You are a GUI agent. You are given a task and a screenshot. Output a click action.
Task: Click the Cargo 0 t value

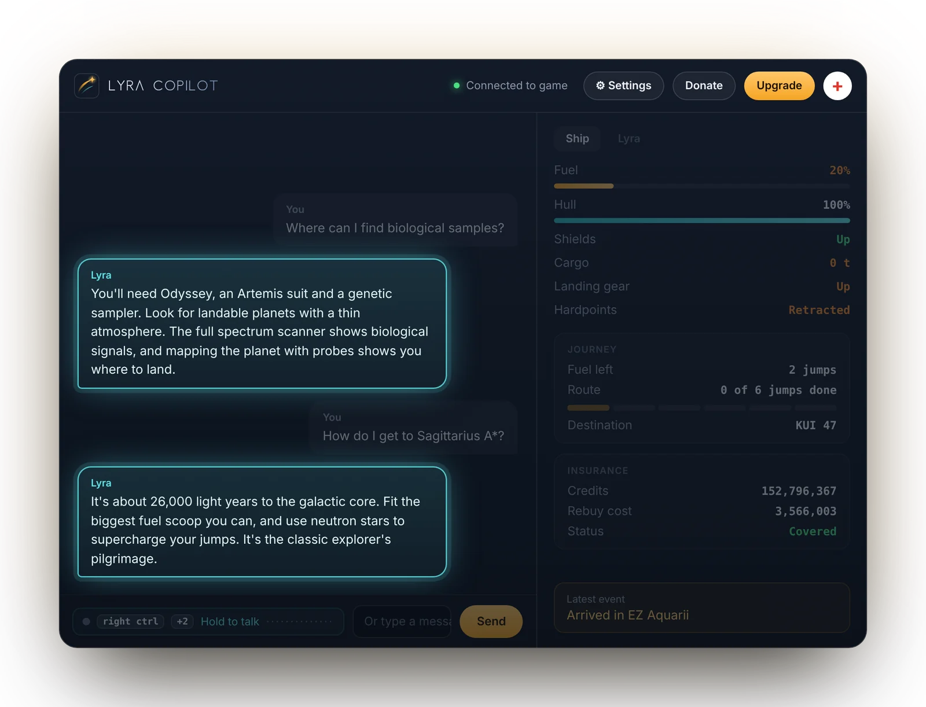839,263
